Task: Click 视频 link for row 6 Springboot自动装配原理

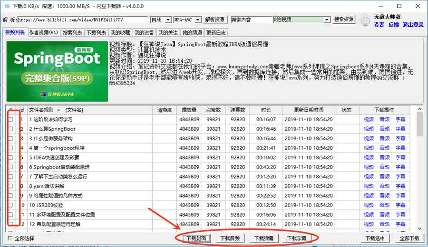Action: coord(369,167)
